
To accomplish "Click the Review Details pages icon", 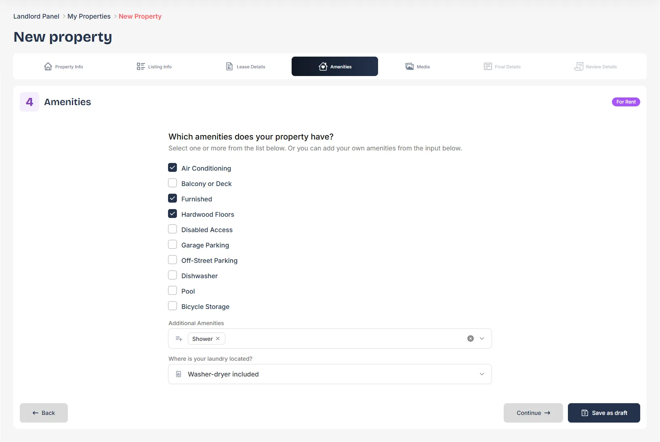I will click(x=579, y=66).
